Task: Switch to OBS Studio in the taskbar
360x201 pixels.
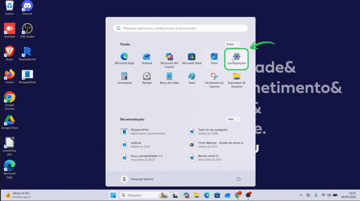Action: click(x=248, y=195)
